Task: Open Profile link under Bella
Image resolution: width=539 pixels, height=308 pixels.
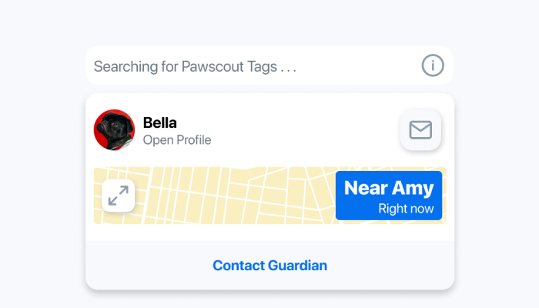Action: click(177, 140)
